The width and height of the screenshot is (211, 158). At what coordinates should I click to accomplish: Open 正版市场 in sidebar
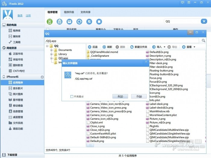[x=16, y=54]
